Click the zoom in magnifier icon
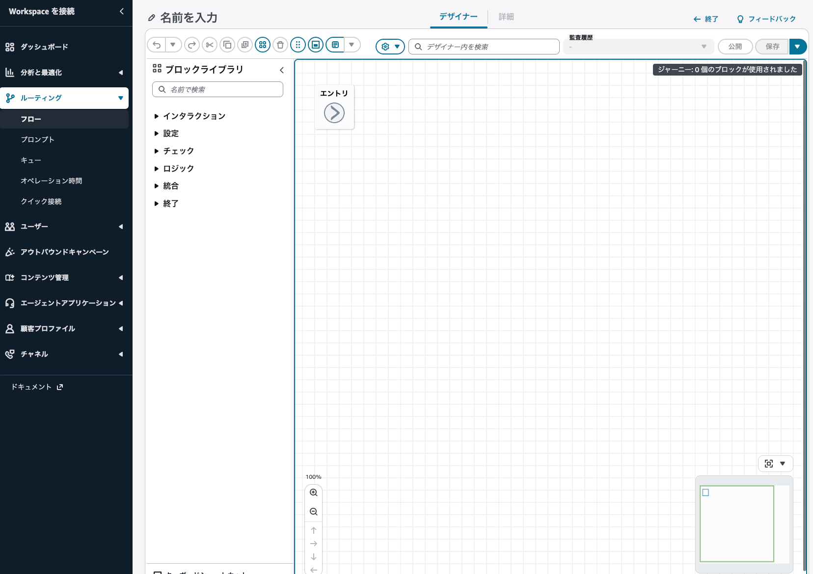Viewport: 813px width, 574px height. pyautogui.click(x=314, y=493)
